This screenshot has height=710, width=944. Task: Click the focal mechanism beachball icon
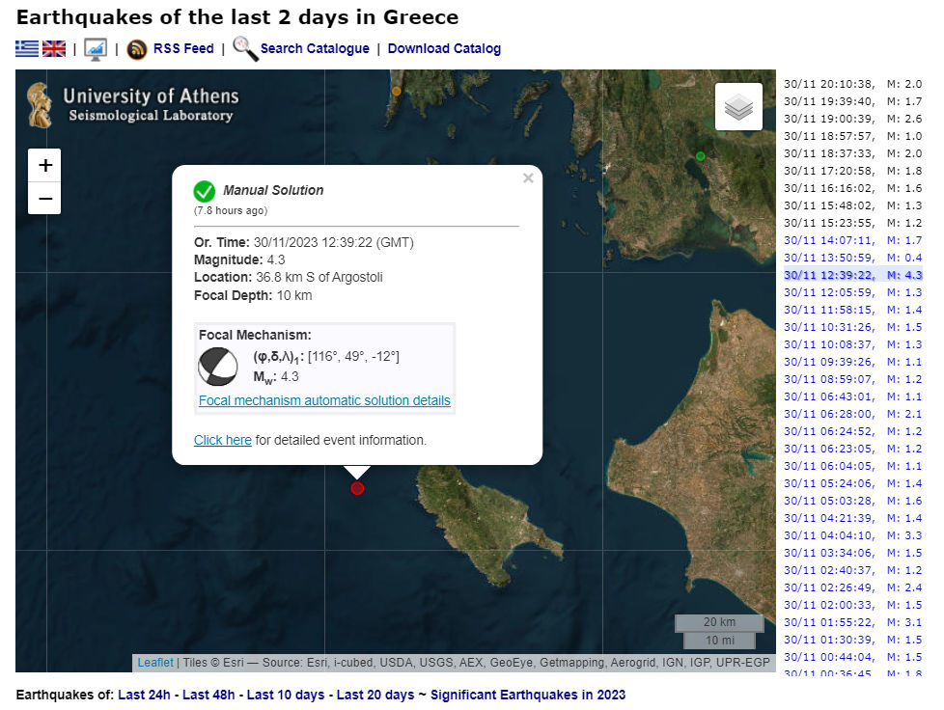tap(218, 367)
